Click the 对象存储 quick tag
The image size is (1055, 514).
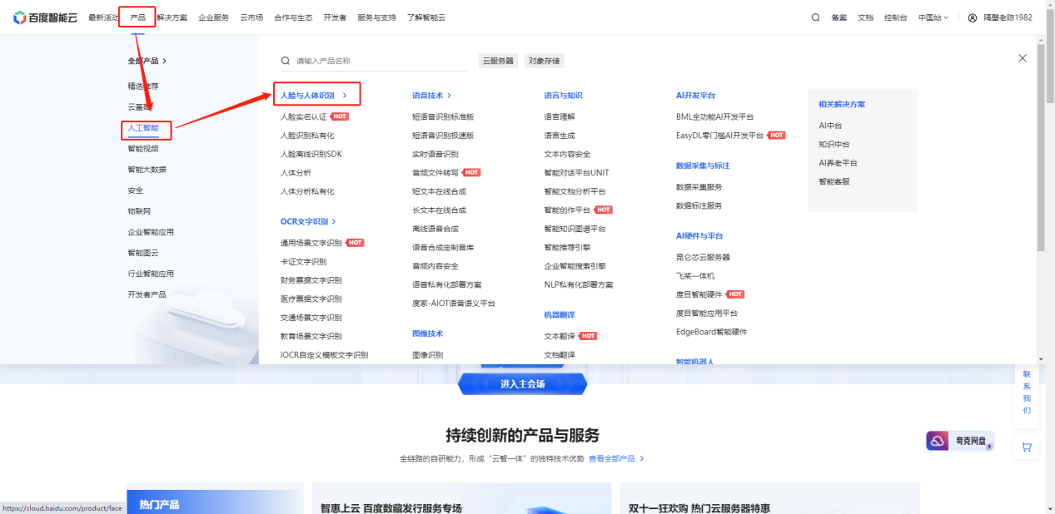pyautogui.click(x=545, y=61)
